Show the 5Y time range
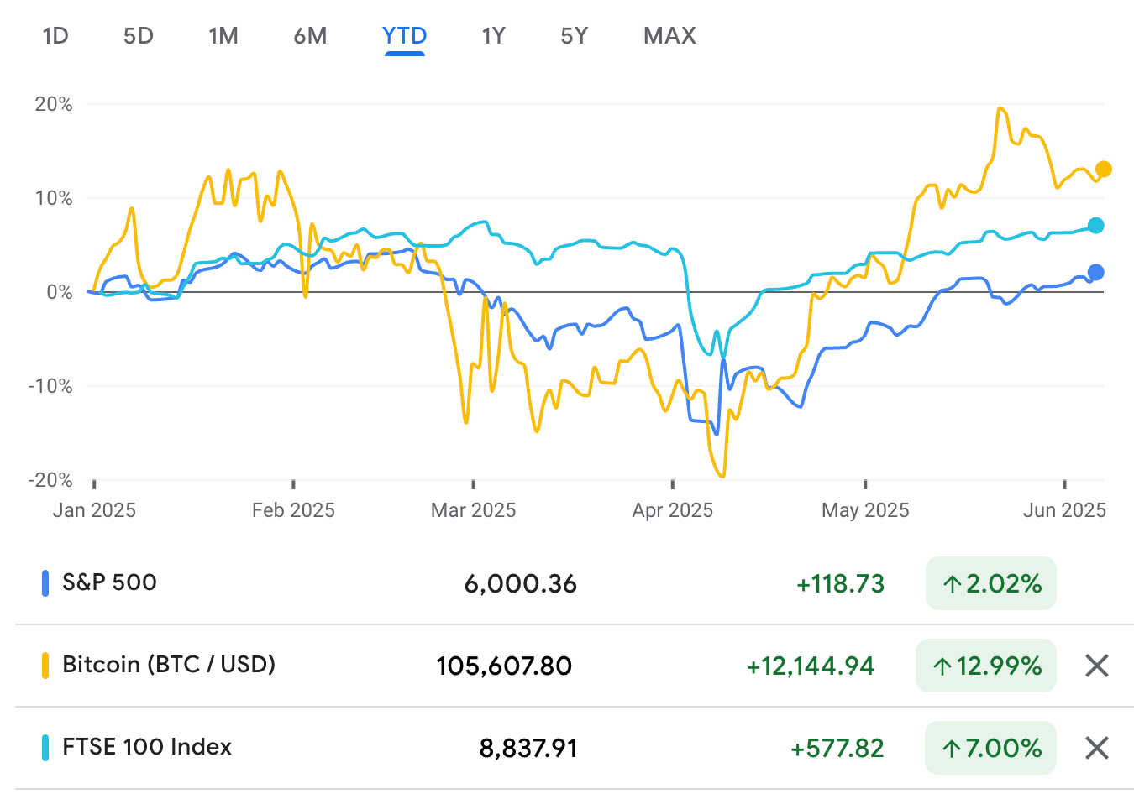 (575, 36)
